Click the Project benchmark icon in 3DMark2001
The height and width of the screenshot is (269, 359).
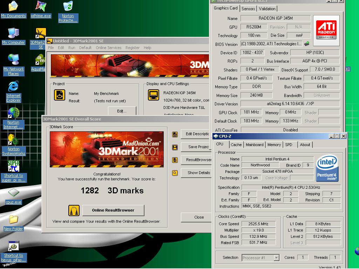pyautogui.click(x=60, y=95)
